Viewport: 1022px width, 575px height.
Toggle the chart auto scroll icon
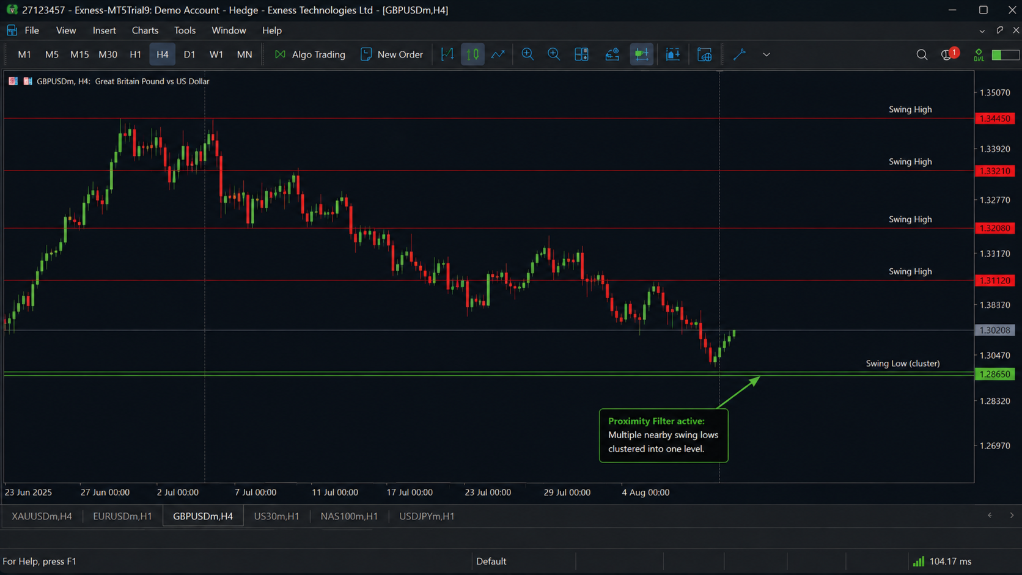tap(641, 54)
